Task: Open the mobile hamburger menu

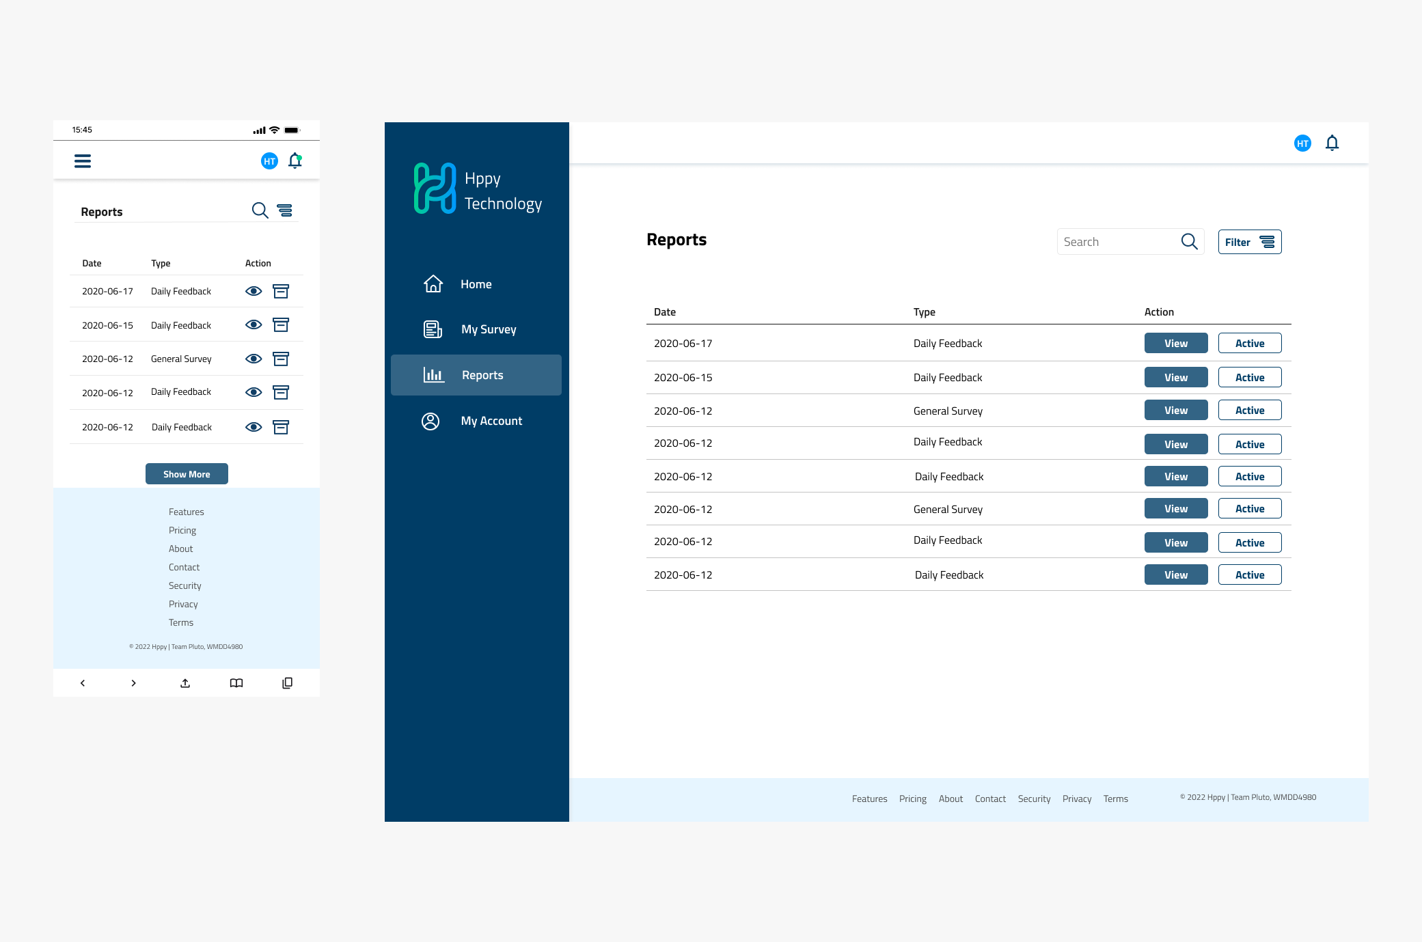Action: pos(83,161)
